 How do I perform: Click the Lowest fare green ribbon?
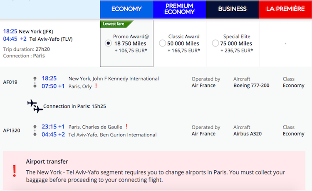click(x=116, y=24)
